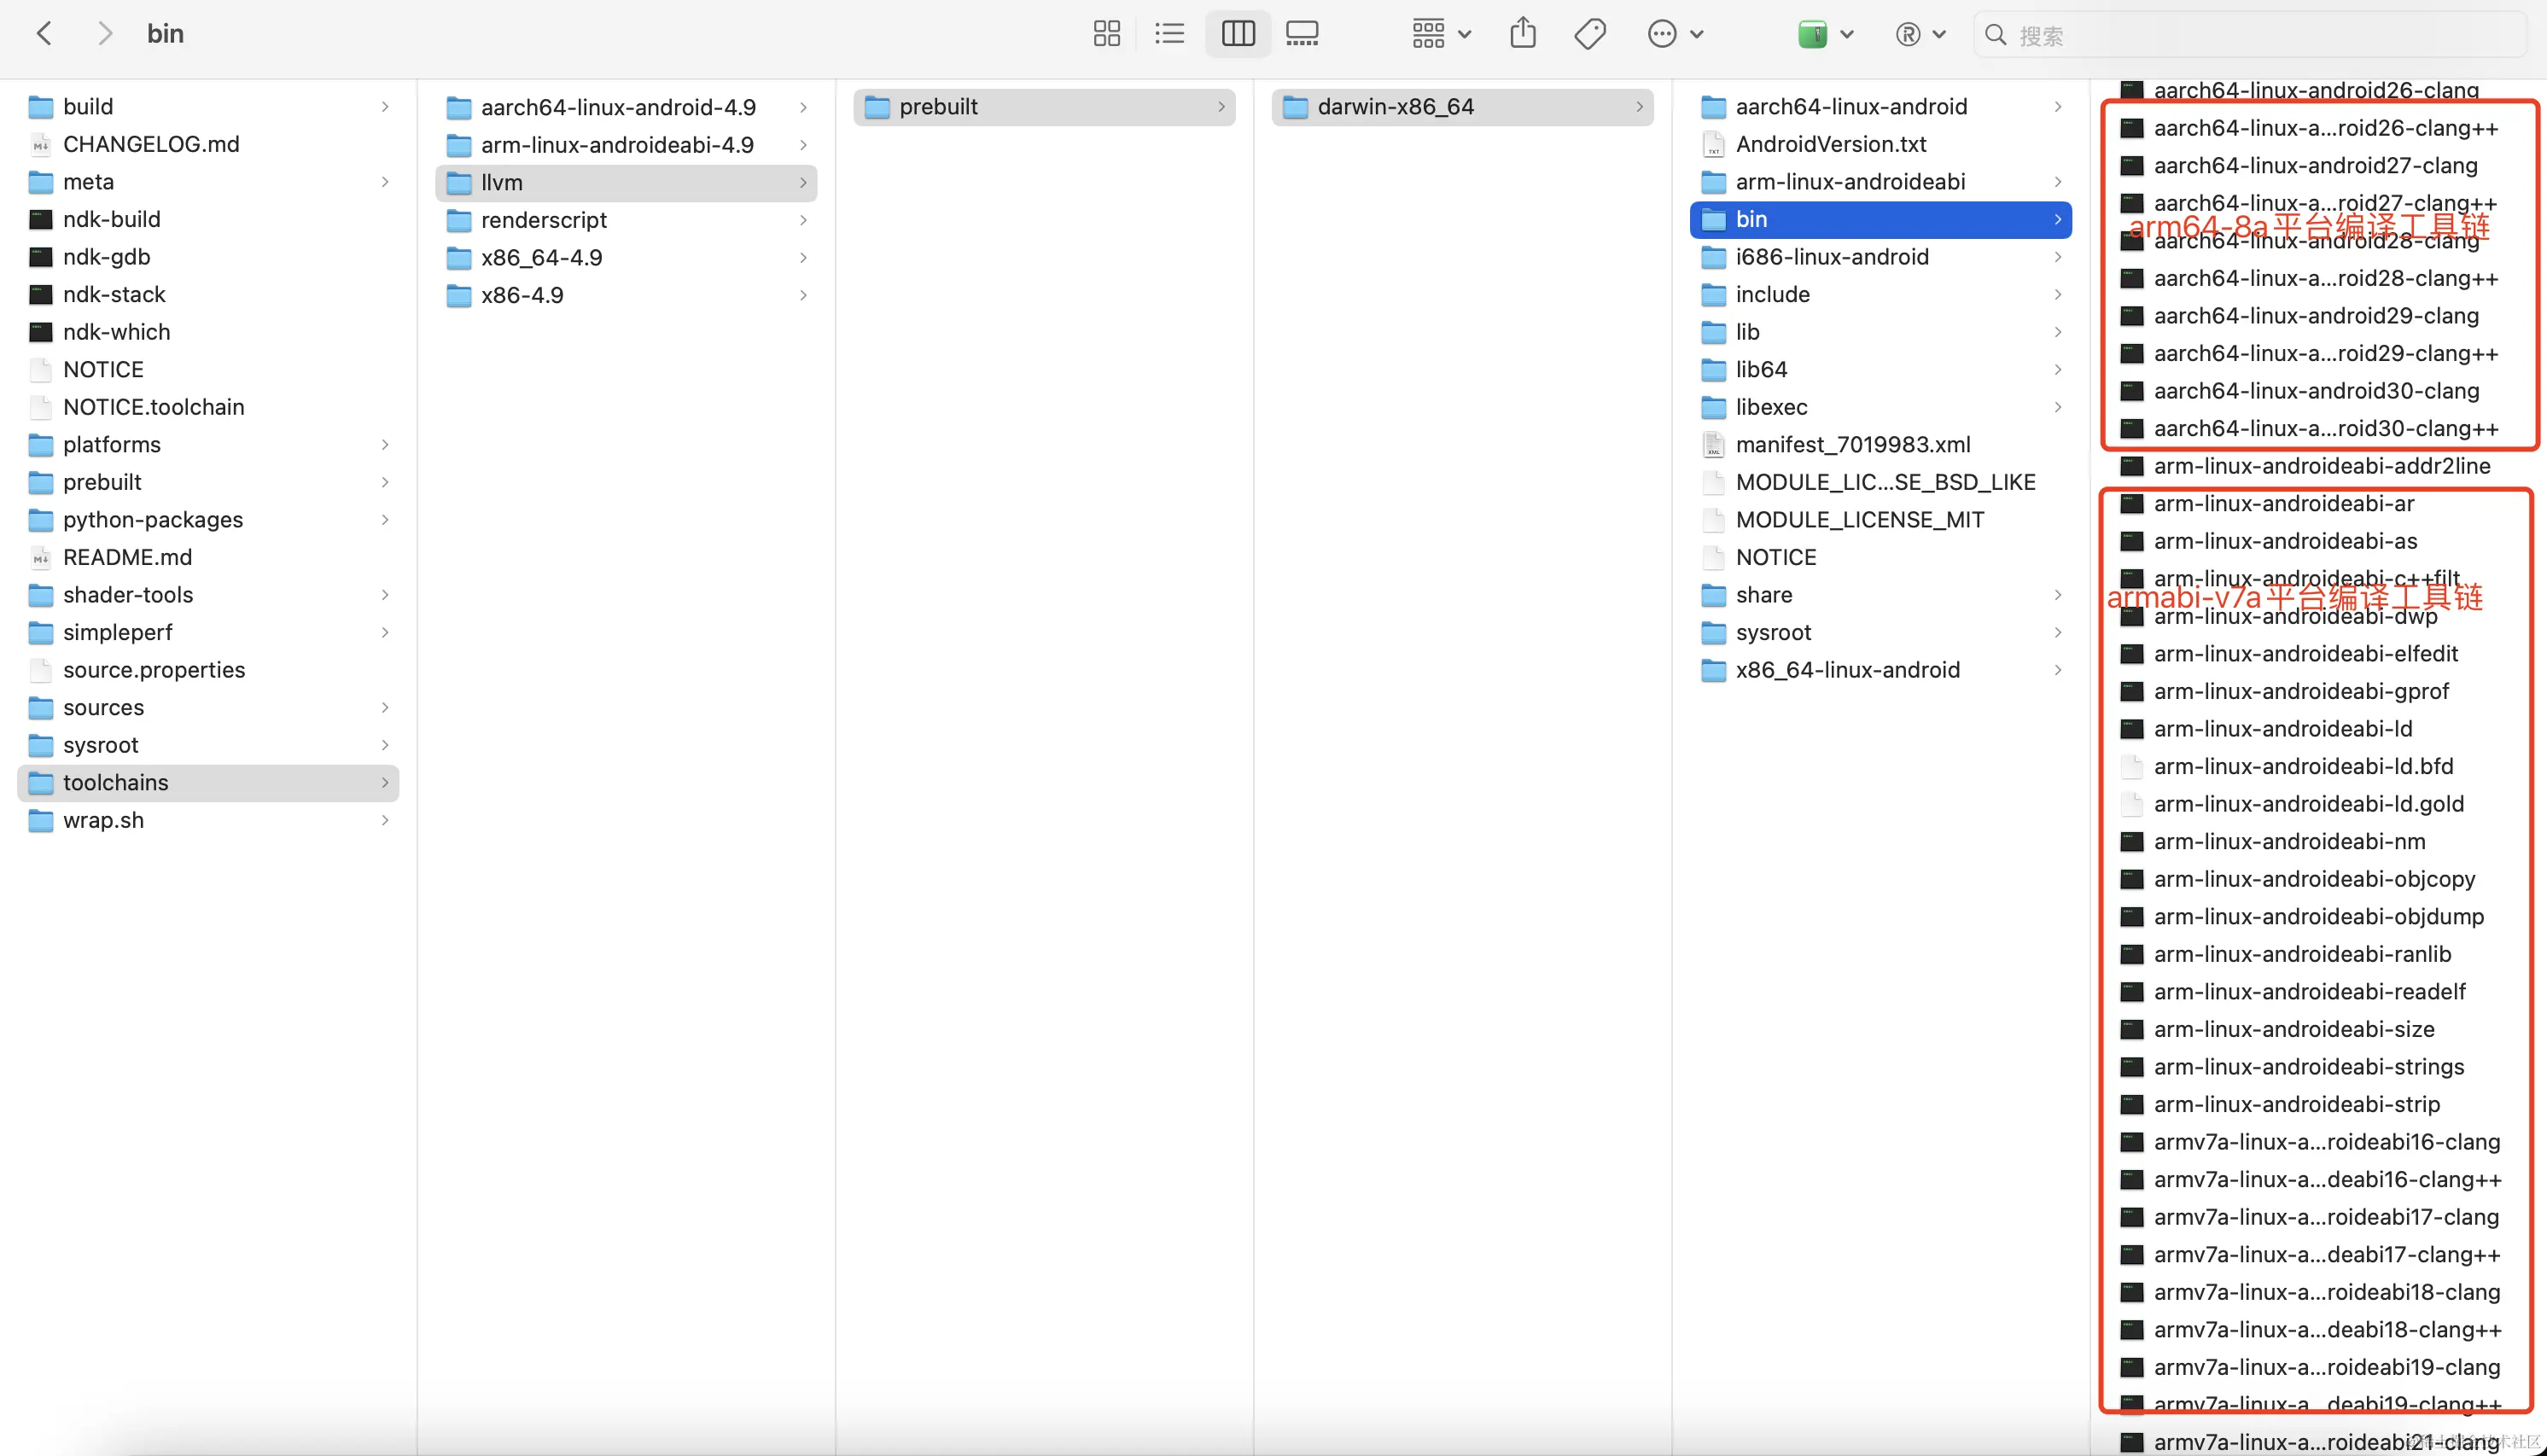Open the llvm folder
This screenshot has width=2547, height=1456.
click(502, 182)
